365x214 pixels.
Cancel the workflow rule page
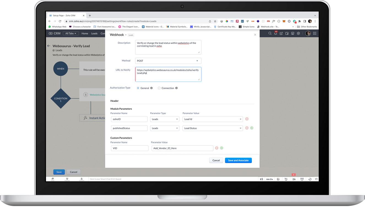tap(74, 172)
